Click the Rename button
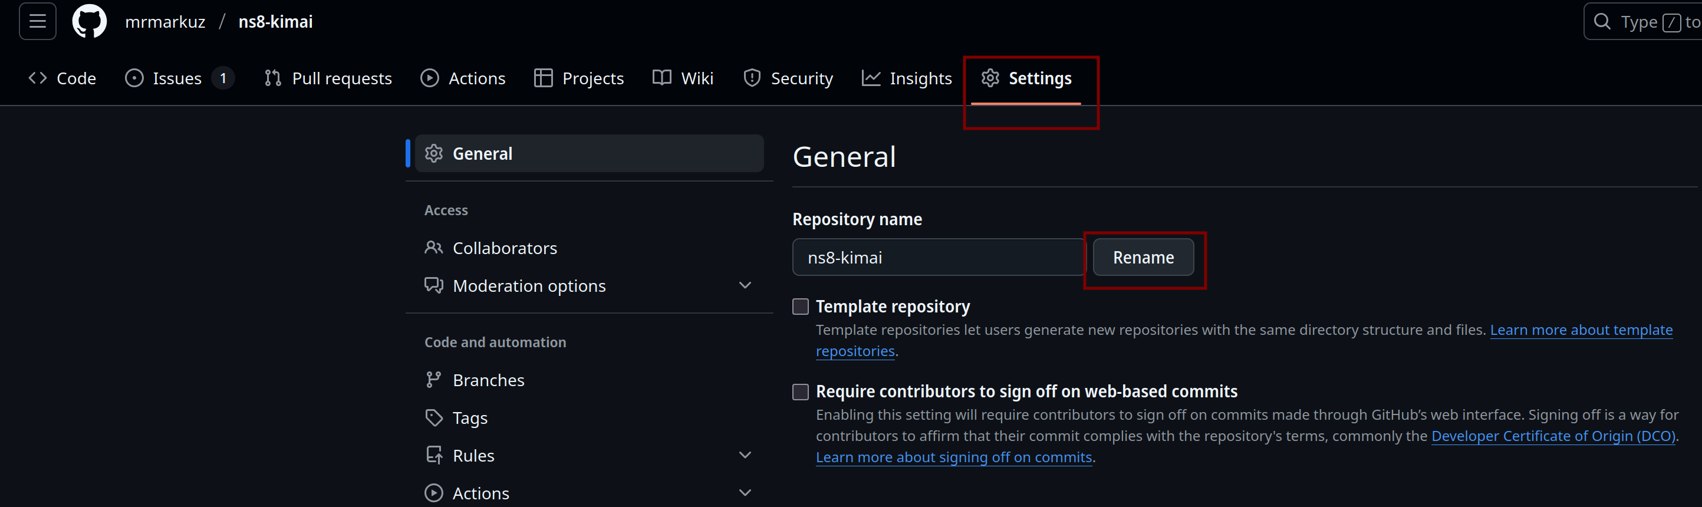This screenshot has width=1702, height=507. [x=1143, y=257]
